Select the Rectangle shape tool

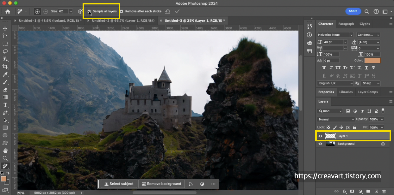pos(5,128)
